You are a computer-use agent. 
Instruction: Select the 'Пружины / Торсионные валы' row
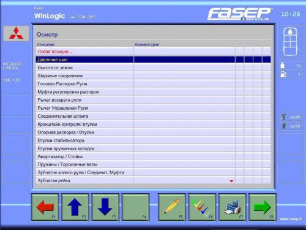click(154, 164)
